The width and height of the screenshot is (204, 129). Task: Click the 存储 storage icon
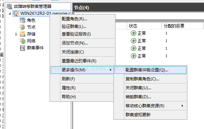[23, 34]
